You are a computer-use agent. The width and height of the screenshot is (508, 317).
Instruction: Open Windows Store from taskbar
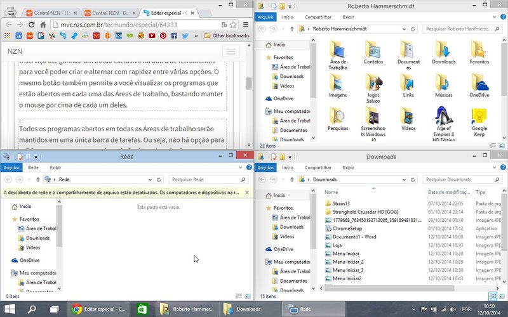click(x=142, y=309)
